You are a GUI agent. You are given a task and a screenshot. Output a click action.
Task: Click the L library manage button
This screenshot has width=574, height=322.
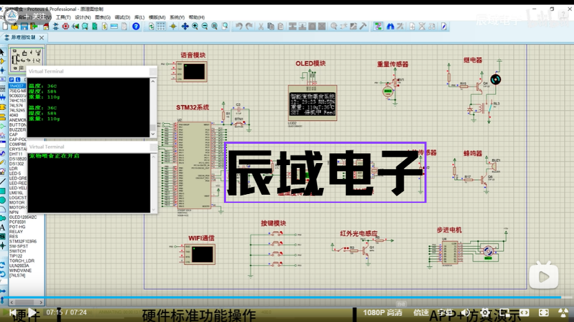click(x=18, y=79)
